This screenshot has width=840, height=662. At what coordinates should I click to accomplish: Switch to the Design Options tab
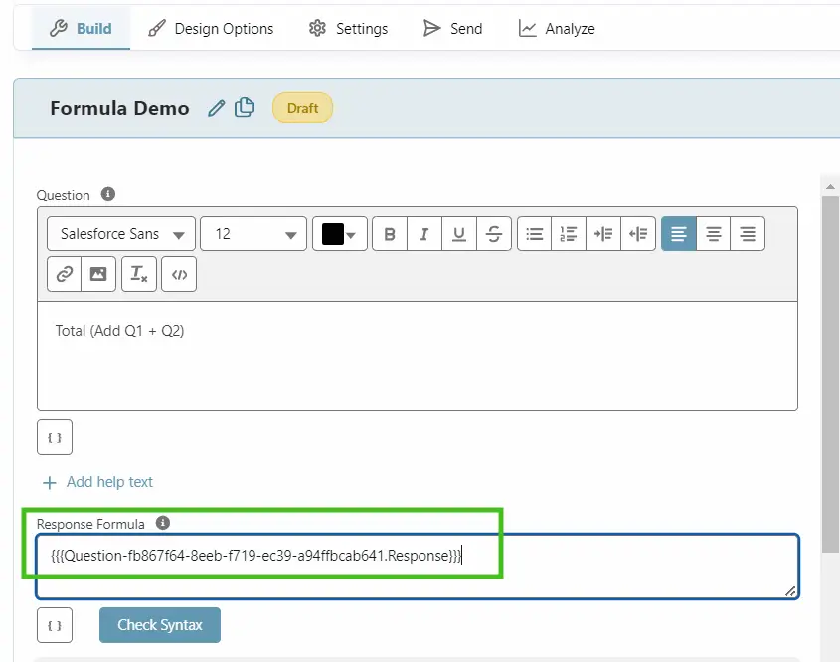pyautogui.click(x=211, y=28)
